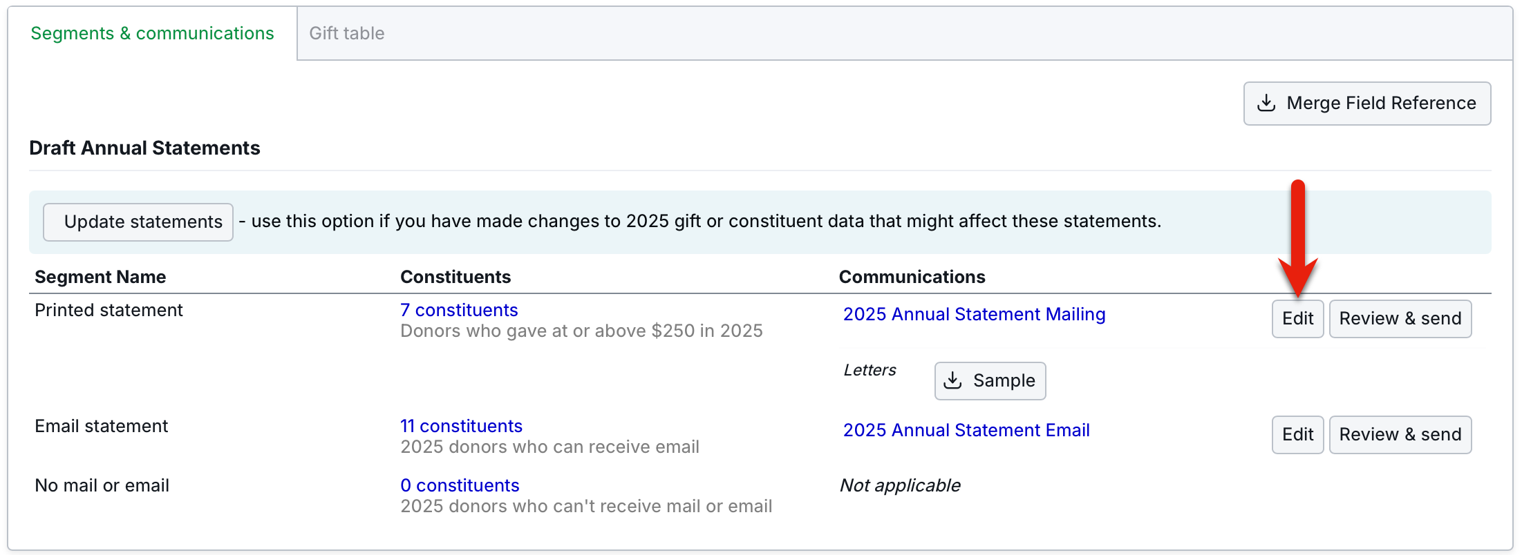Review & send the Annual Statement Mailing
This screenshot has width=1522, height=555.
tap(1400, 318)
